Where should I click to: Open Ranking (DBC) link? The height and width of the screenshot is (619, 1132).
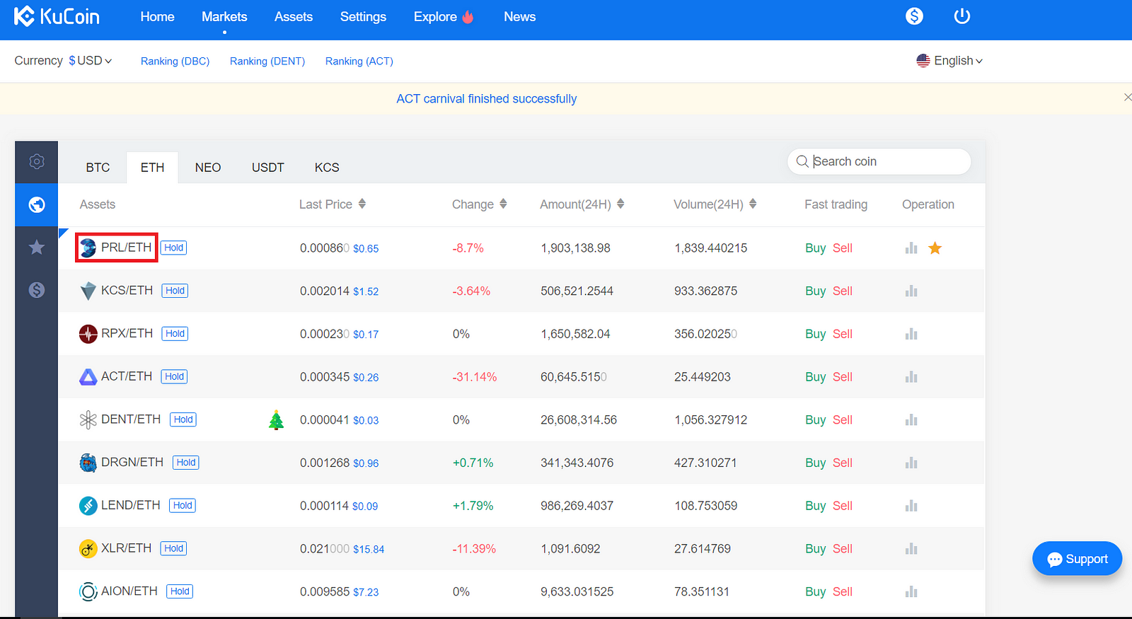coord(175,62)
